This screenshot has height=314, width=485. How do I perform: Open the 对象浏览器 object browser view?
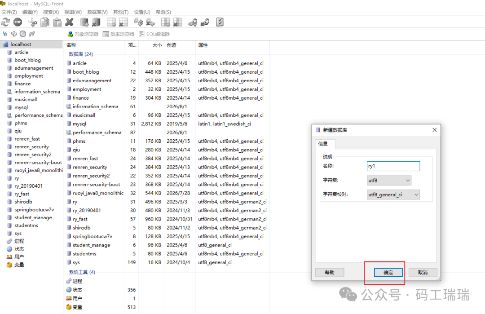point(83,34)
